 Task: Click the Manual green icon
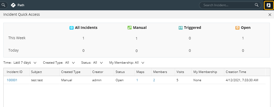(x=130, y=28)
